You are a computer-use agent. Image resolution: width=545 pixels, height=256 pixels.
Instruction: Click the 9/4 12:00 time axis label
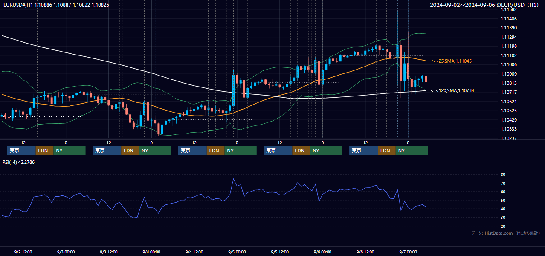coord(194,252)
